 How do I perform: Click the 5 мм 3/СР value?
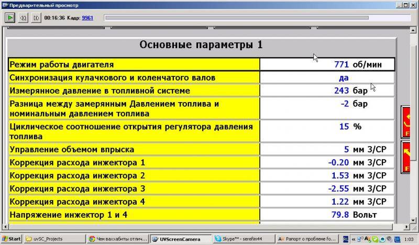(x=365, y=149)
